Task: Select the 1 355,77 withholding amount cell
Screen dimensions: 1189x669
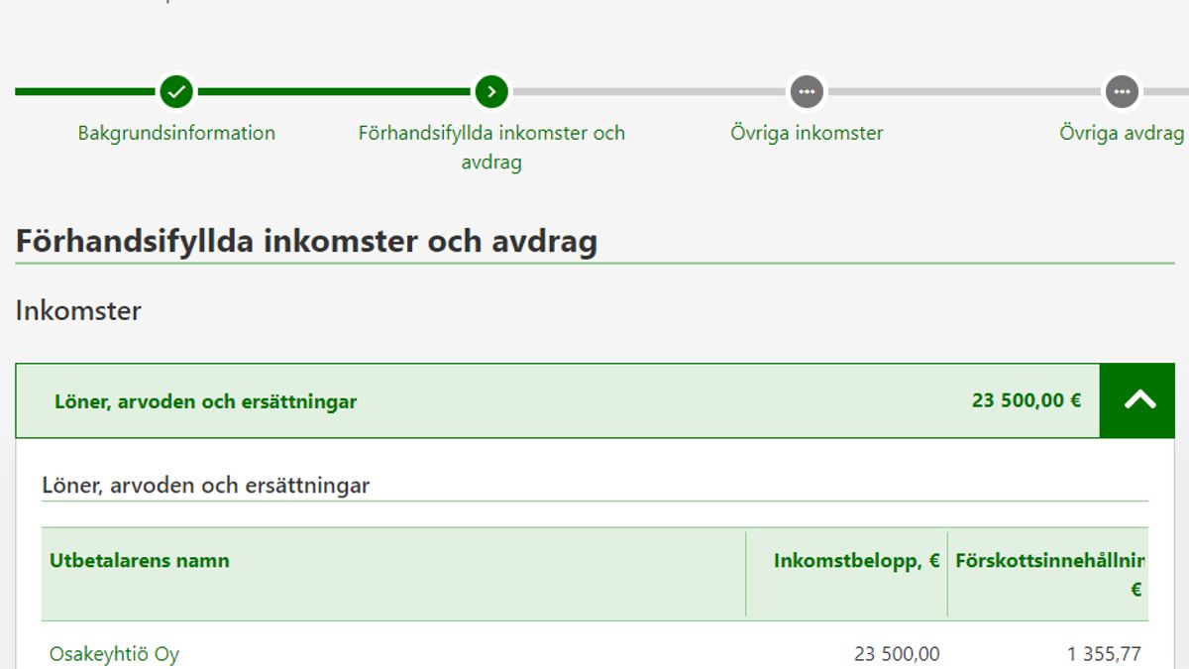Action: point(1104,654)
